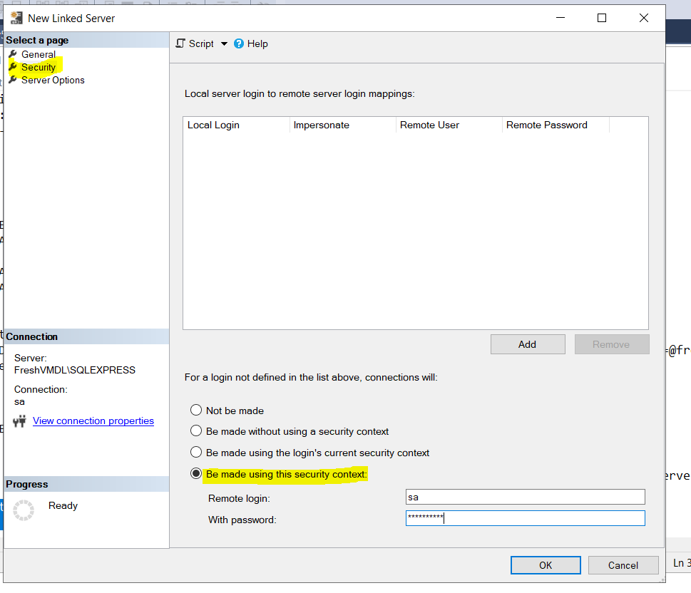The width and height of the screenshot is (691, 593).
Task: Select 'Be made using the login's current security context'
Action: pyautogui.click(x=196, y=451)
